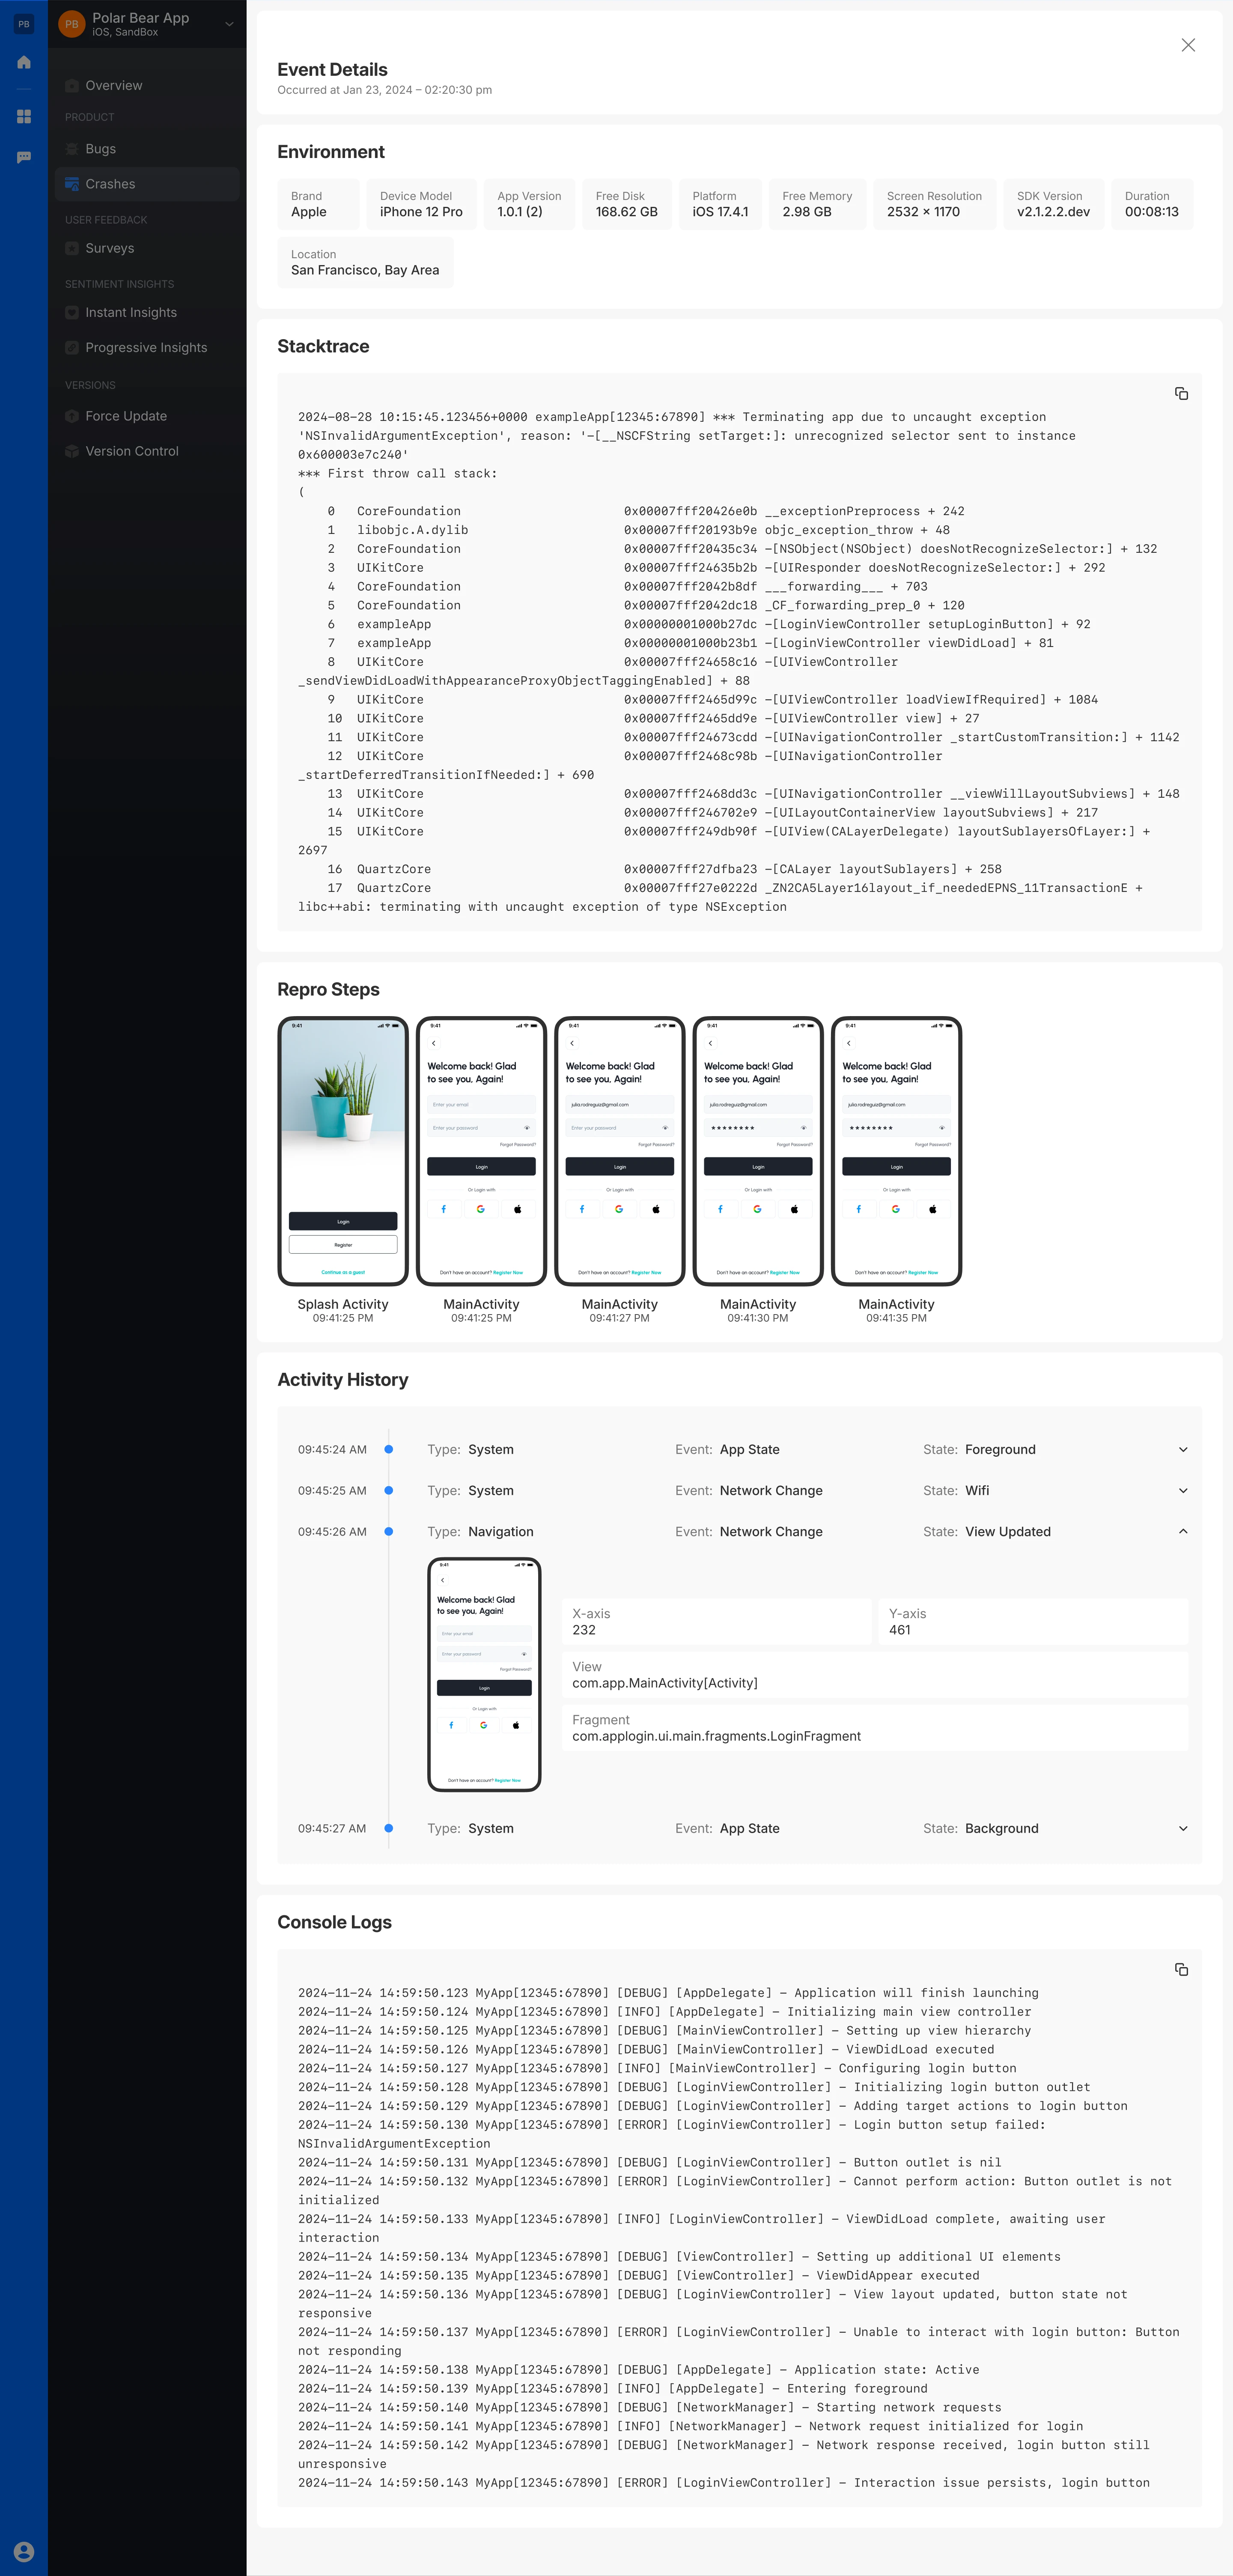Click the Fragment LoginFragment field
The image size is (1233, 2576).
pyautogui.click(x=875, y=1728)
